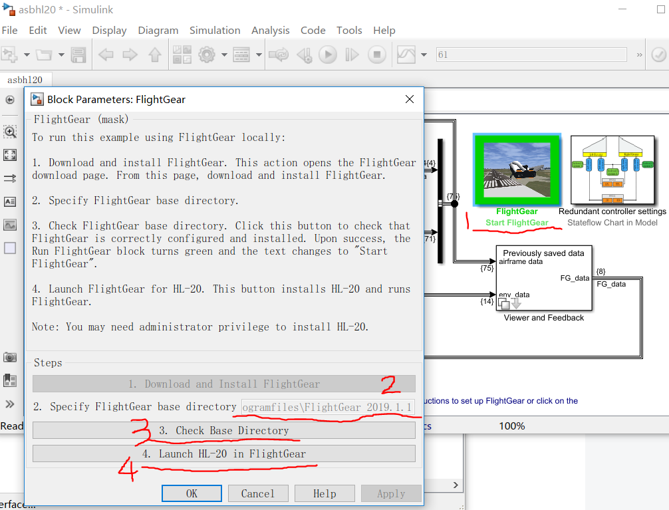The width and height of the screenshot is (669, 510).
Task: Expand the sidebar overflow chevron
Action: [10, 402]
